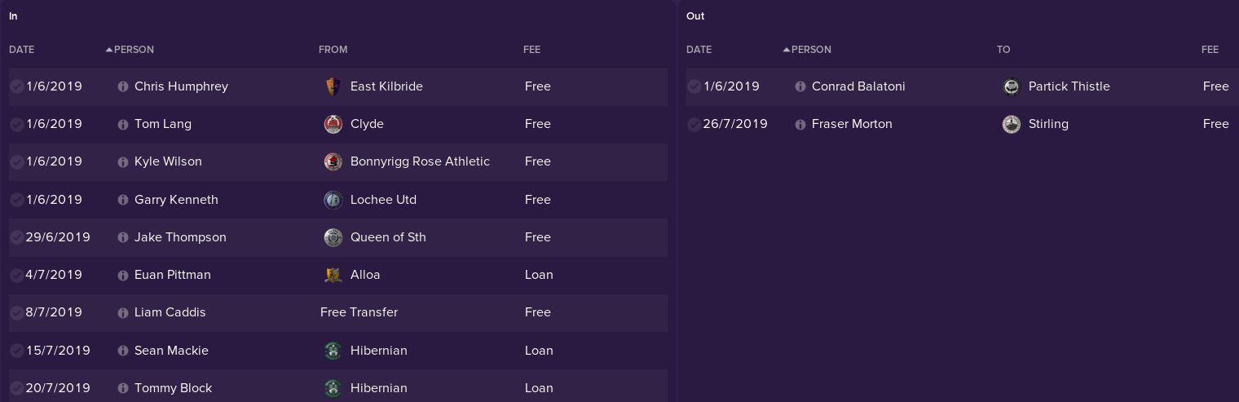Image resolution: width=1239 pixels, height=402 pixels.
Task: Toggle checkmark on Fraser Morton's transfer row
Action: [x=694, y=124]
